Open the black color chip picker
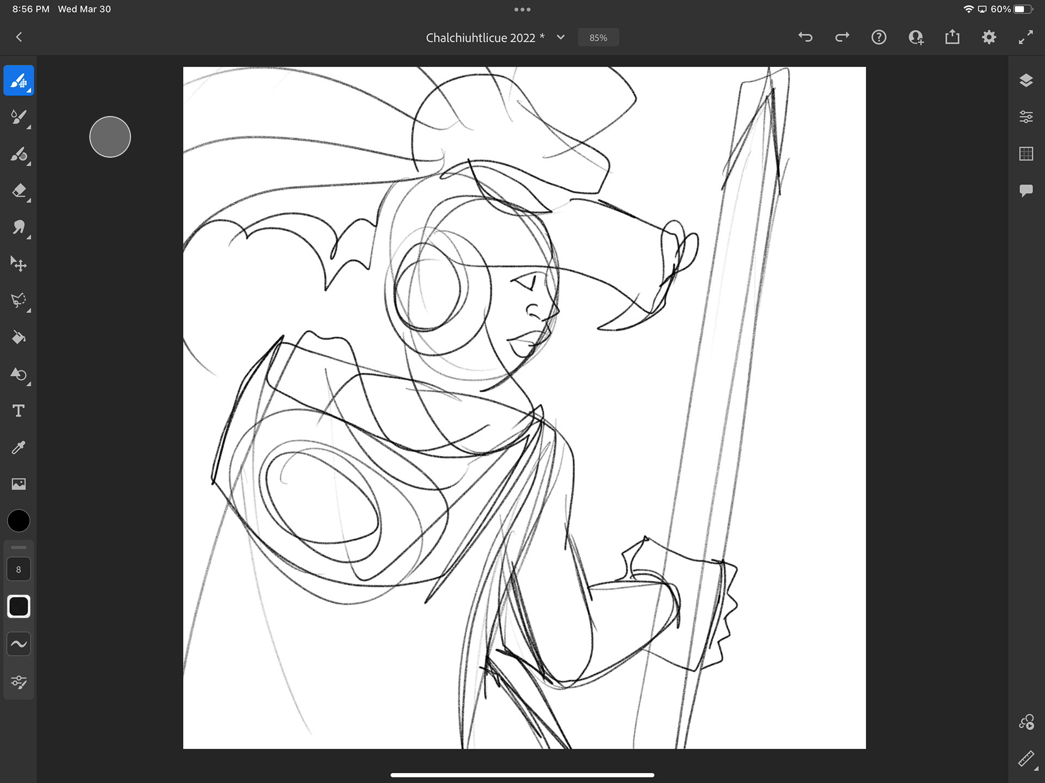Image resolution: width=1045 pixels, height=783 pixels. tap(19, 521)
